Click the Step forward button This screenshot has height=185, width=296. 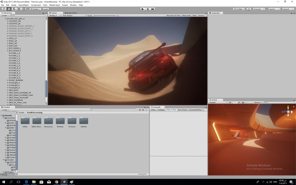[153, 9]
